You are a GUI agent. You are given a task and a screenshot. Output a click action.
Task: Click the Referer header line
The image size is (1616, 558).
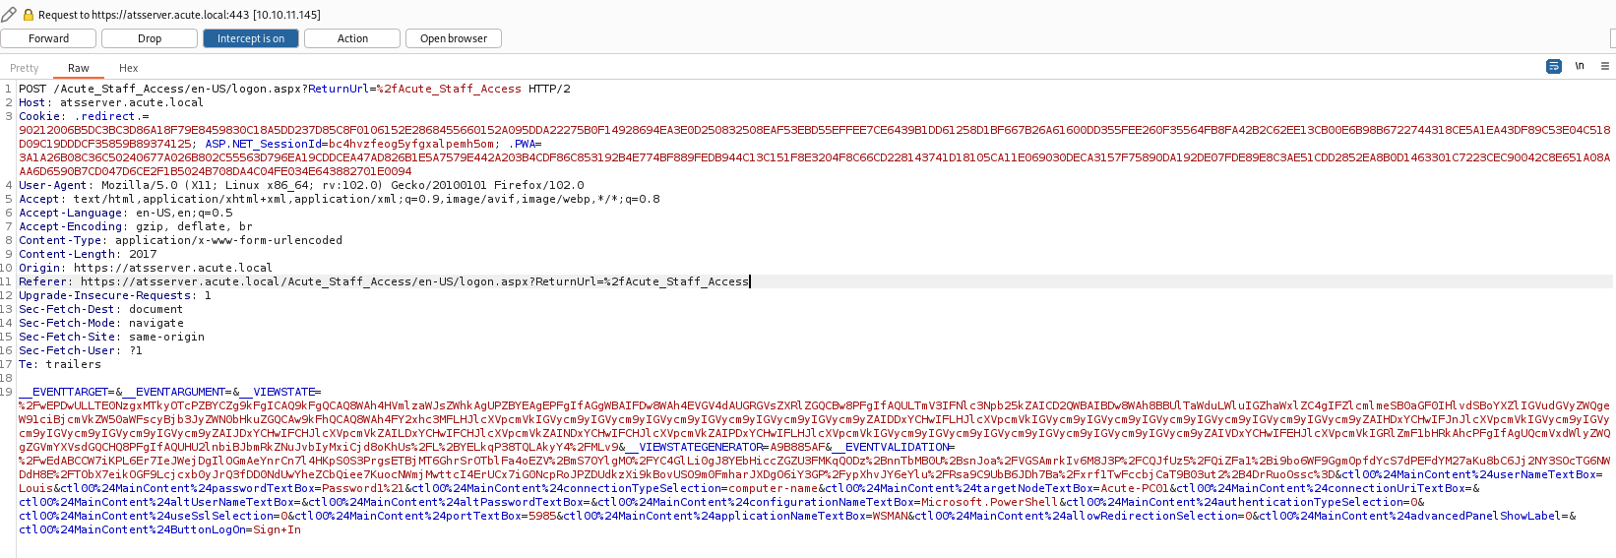(384, 281)
